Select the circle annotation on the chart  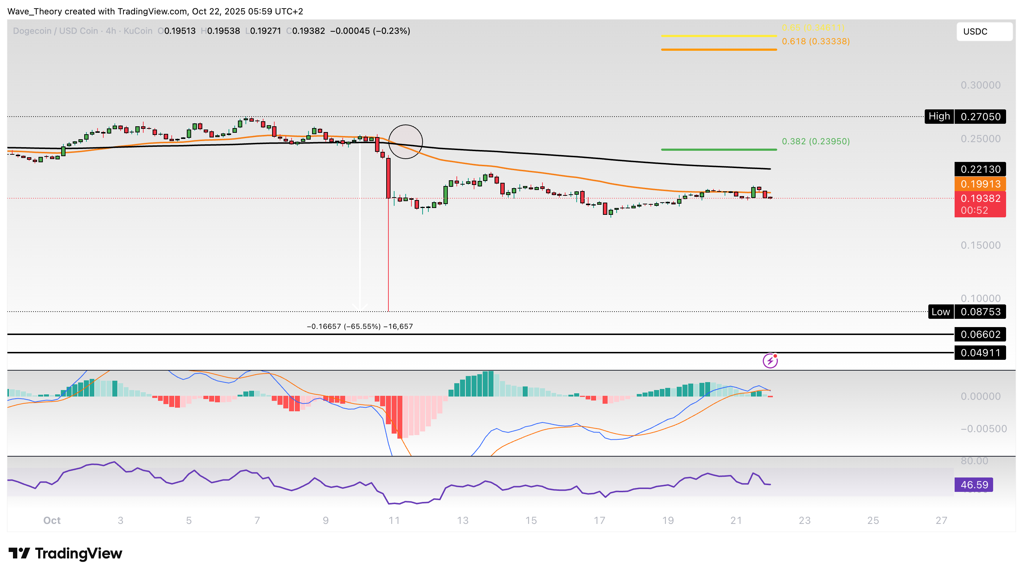[x=406, y=142]
